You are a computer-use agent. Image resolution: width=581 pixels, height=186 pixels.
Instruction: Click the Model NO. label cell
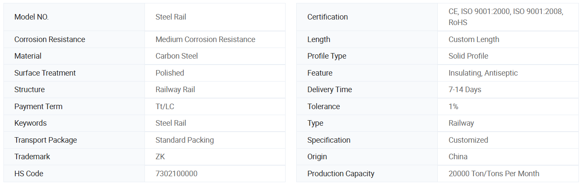tap(32, 17)
